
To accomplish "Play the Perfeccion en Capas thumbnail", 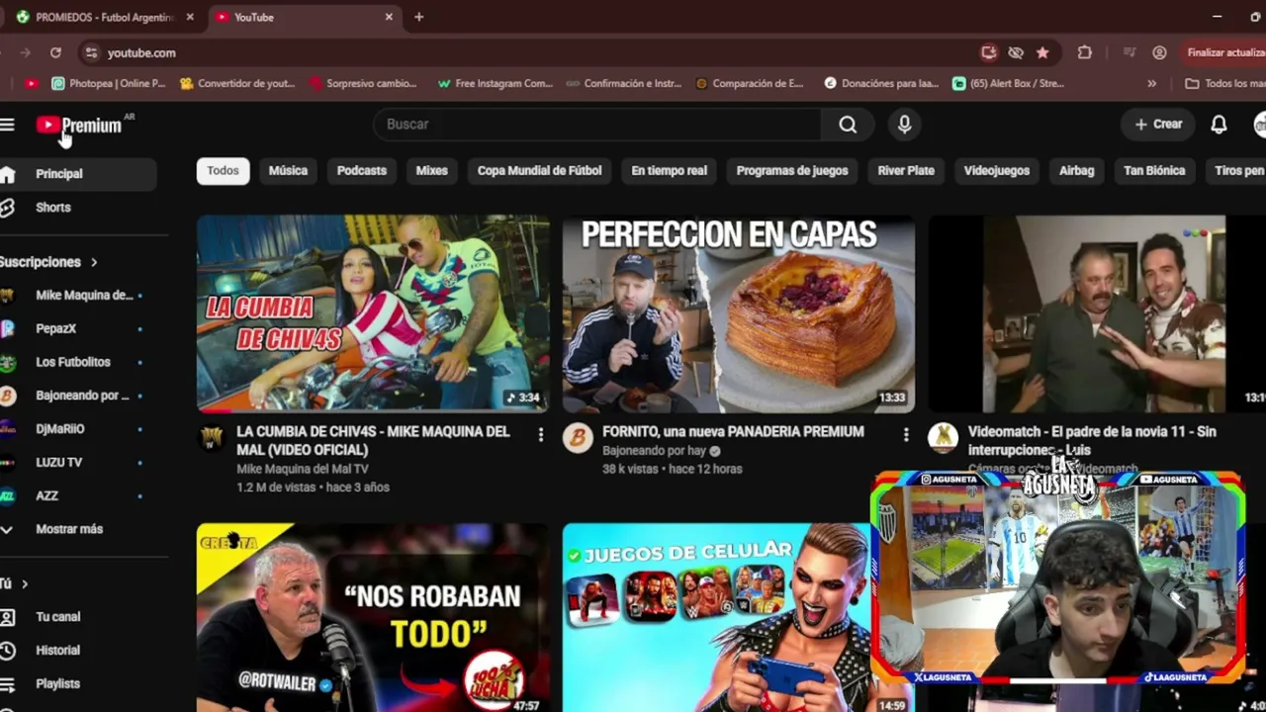I will click(x=739, y=313).
